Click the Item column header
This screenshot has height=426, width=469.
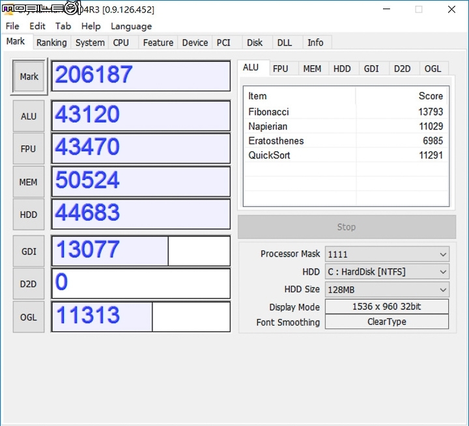[300, 96]
